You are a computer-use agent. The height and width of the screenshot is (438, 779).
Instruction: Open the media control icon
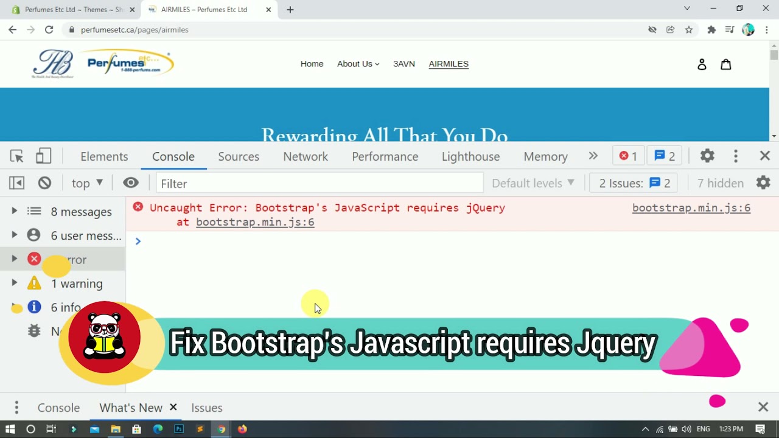point(730,29)
